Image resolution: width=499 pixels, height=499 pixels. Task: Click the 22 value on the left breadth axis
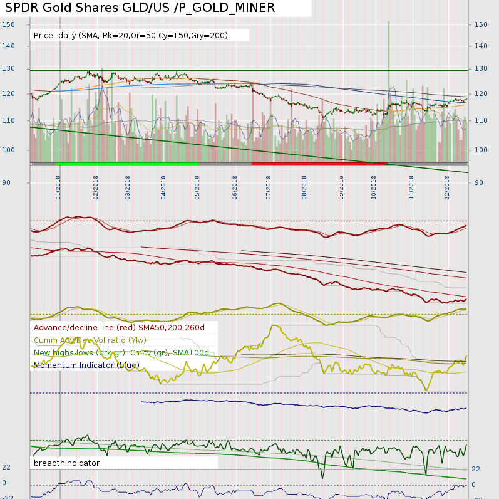6,467
